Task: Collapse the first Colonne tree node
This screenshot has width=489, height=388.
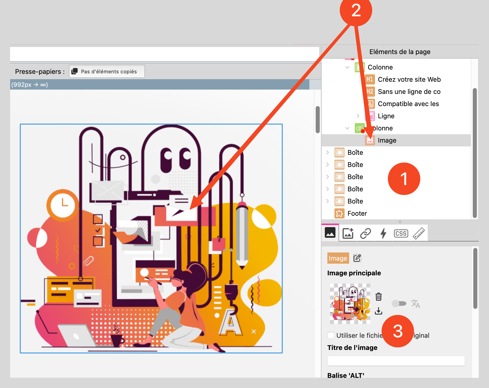Action: [x=347, y=67]
